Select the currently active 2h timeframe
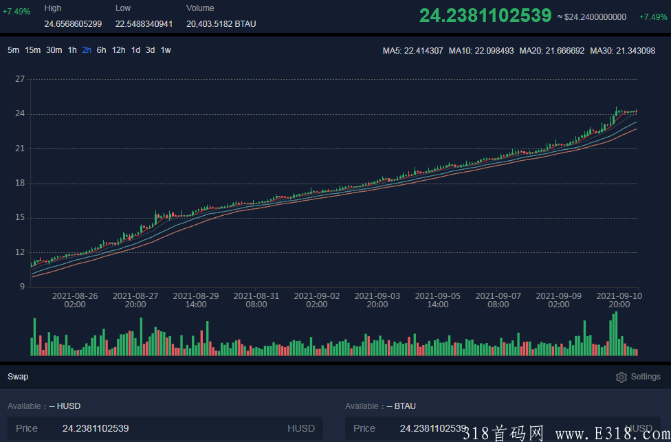 tap(85, 49)
